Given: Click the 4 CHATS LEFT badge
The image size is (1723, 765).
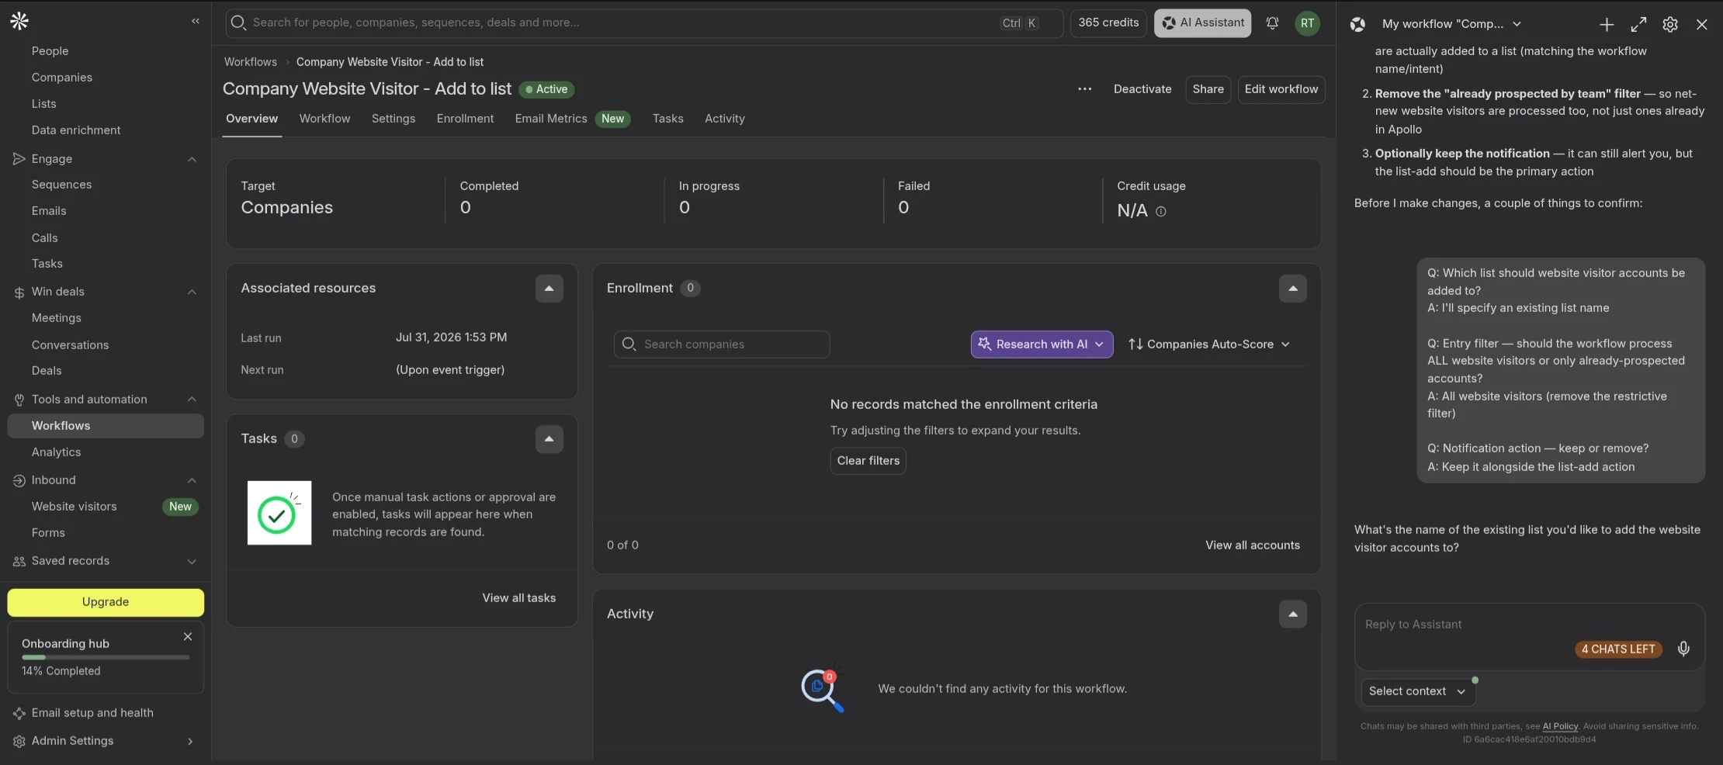Looking at the screenshot, I should (x=1618, y=649).
